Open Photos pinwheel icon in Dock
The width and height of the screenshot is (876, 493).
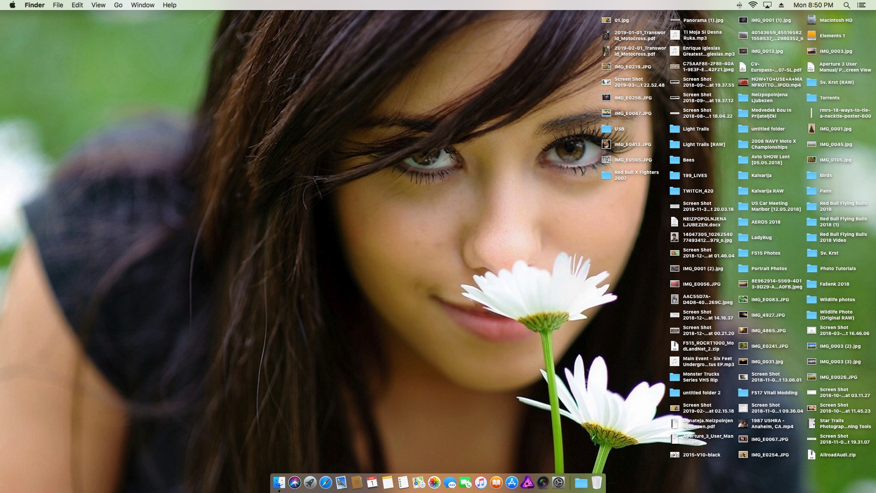click(434, 483)
